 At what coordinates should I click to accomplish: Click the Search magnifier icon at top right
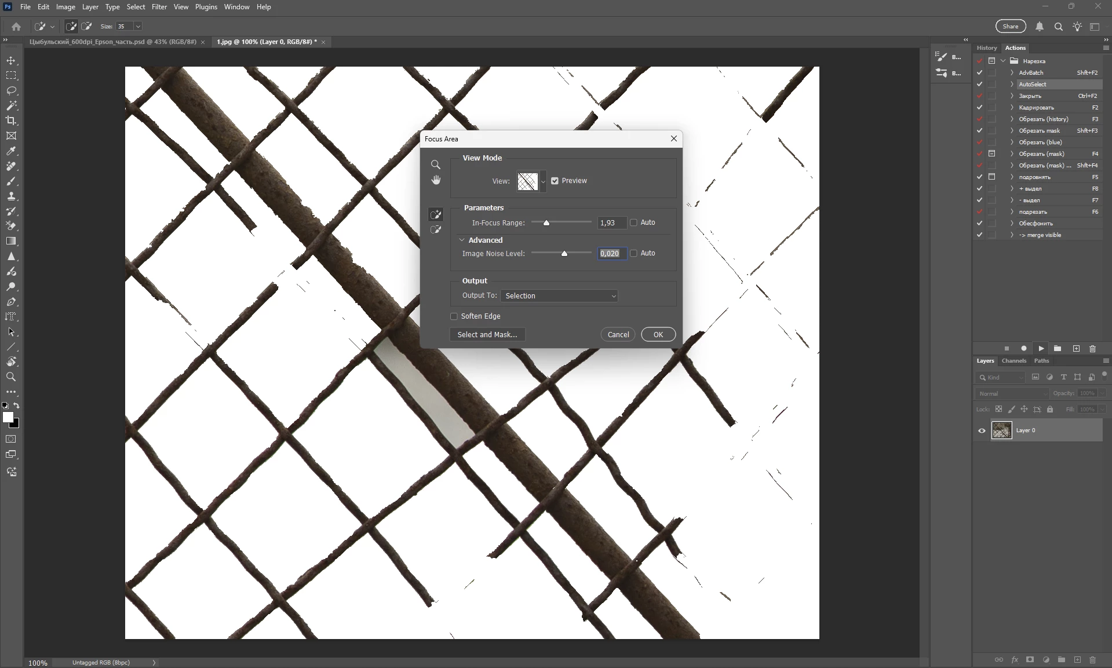(1058, 27)
